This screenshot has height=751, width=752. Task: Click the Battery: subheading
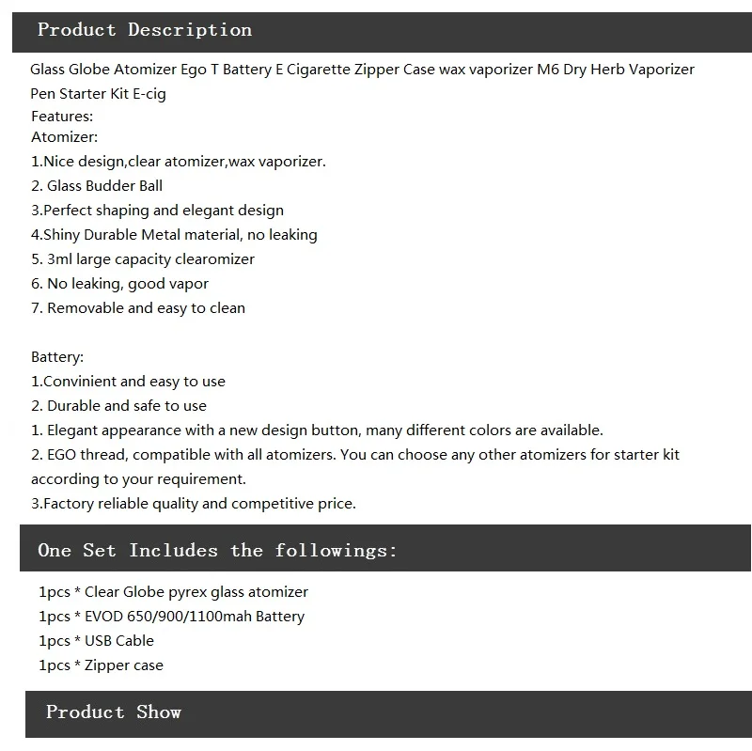(x=57, y=357)
